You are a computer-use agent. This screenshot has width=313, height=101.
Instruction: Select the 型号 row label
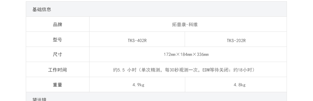pyautogui.click(x=58, y=40)
